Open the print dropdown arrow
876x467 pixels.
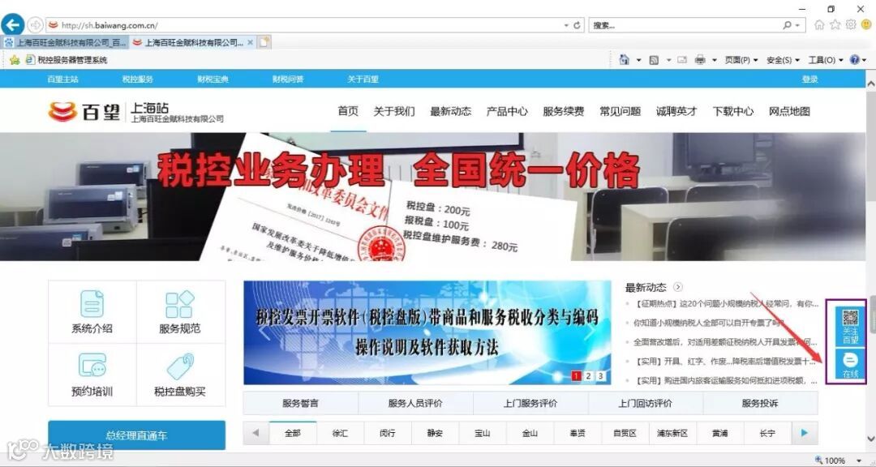(714, 60)
